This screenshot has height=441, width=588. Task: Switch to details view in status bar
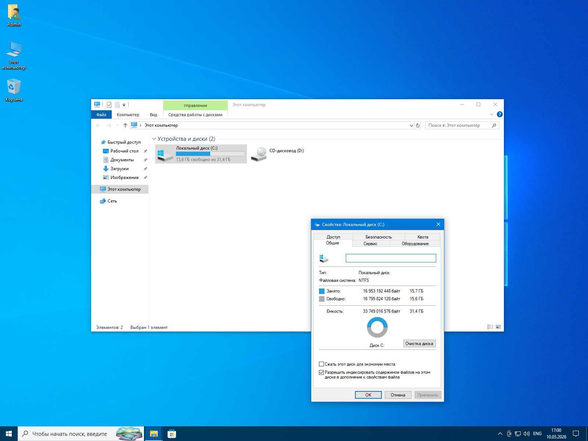(490, 327)
